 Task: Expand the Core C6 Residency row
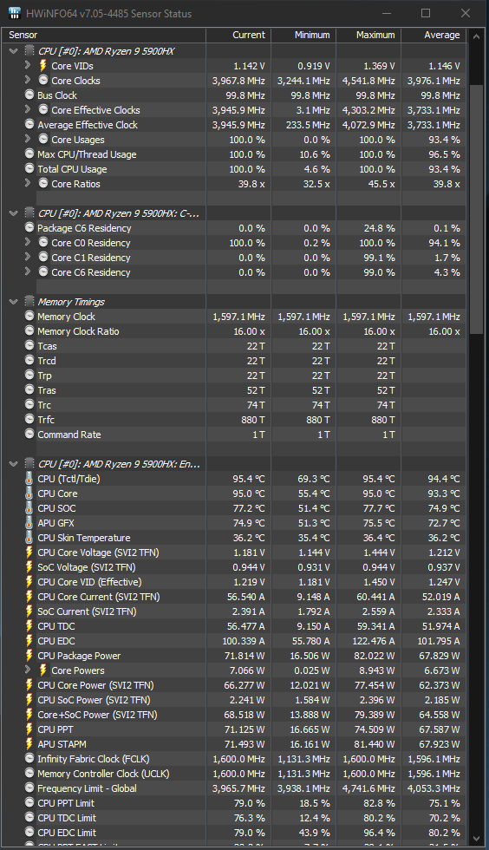coord(28,271)
